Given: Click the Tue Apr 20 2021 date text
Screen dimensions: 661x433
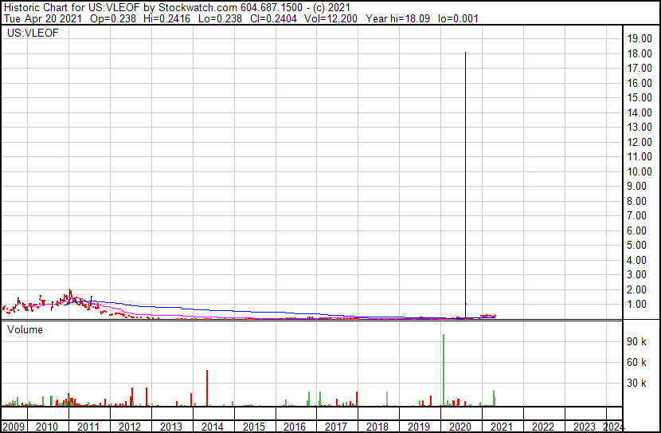Looking at the screenshot, I should tap(42, 18).
